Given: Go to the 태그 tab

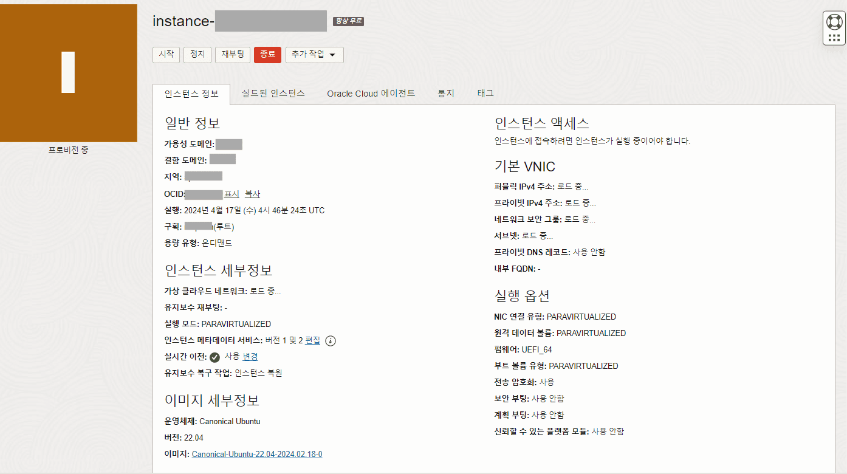Looking at the screenshot, I should (x=485, y=94).
